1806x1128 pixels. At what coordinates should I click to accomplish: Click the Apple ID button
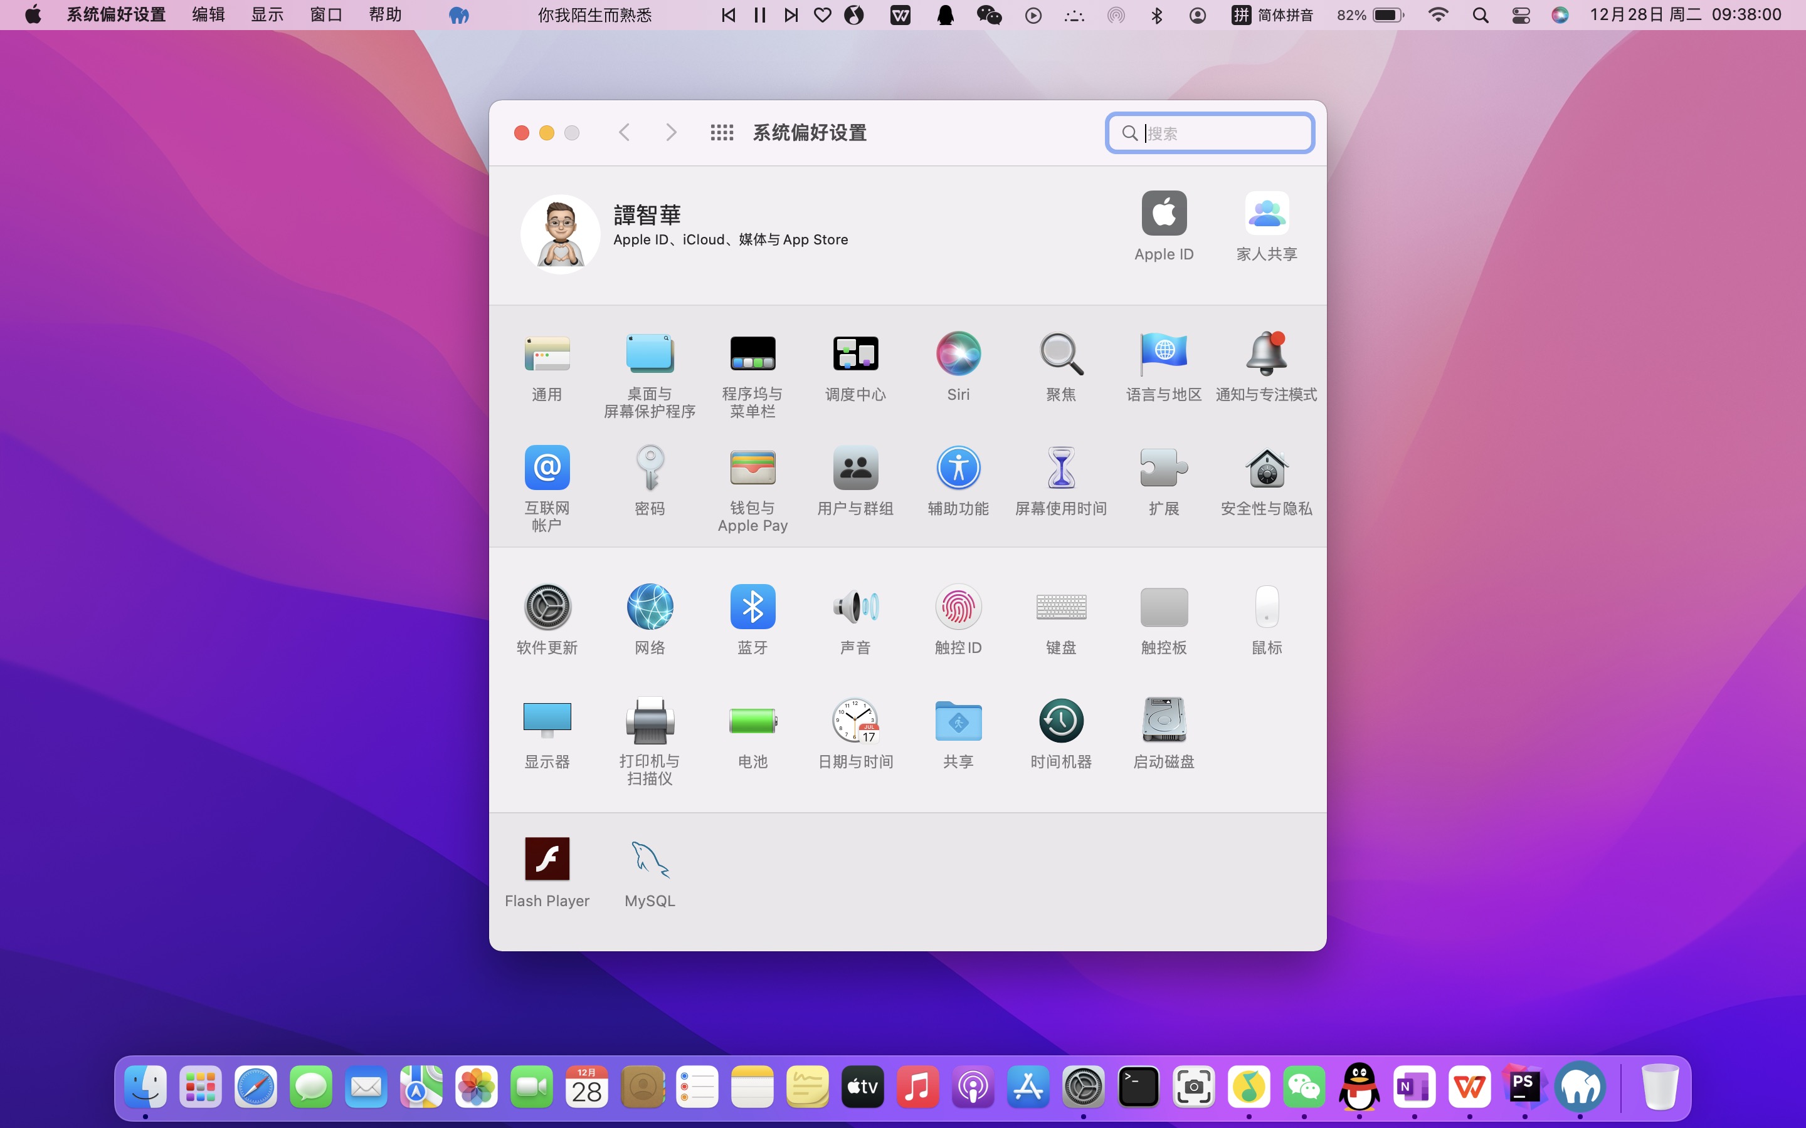[x=1163, y=214]
